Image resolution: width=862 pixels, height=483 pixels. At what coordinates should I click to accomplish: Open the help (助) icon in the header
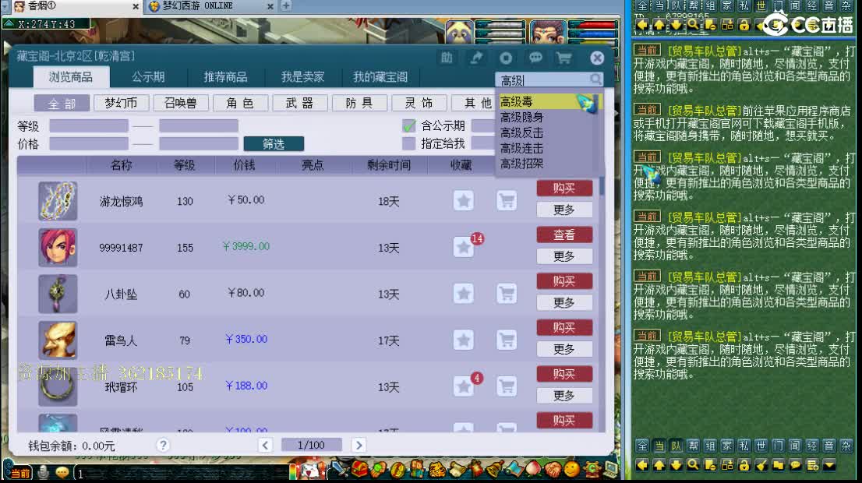point(447,58)
